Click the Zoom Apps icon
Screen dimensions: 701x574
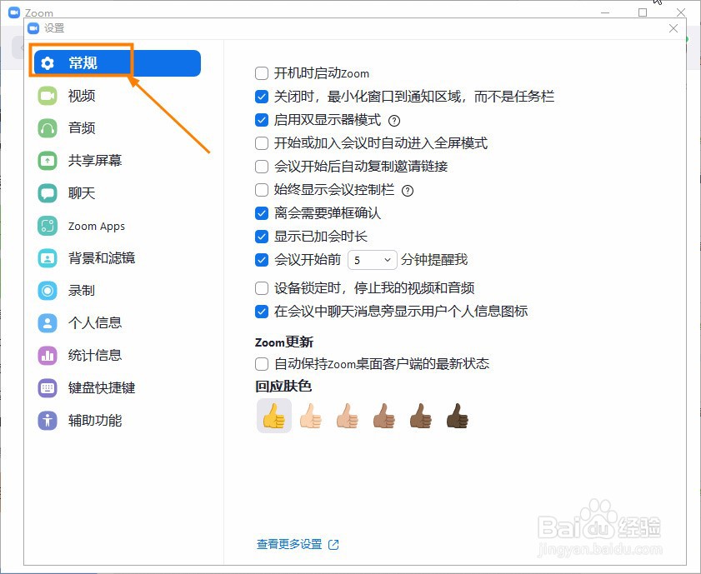click(x=48, y=226)
